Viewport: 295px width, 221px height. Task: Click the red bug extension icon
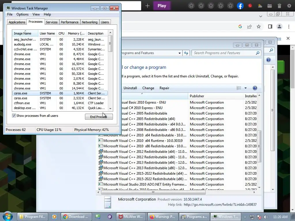point(250,6)
